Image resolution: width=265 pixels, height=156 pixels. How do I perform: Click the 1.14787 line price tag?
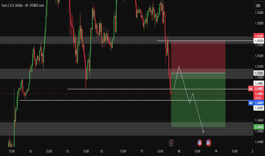[259, 108]
